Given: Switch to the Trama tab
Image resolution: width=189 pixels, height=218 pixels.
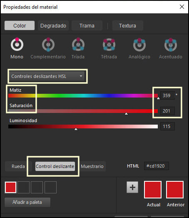Looking at the screenshot, I should click(87, 25).
